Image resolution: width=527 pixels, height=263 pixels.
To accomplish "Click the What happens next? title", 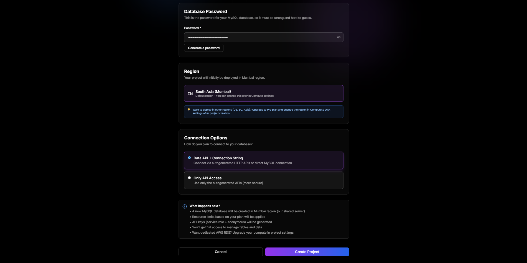I will point(205,206).
